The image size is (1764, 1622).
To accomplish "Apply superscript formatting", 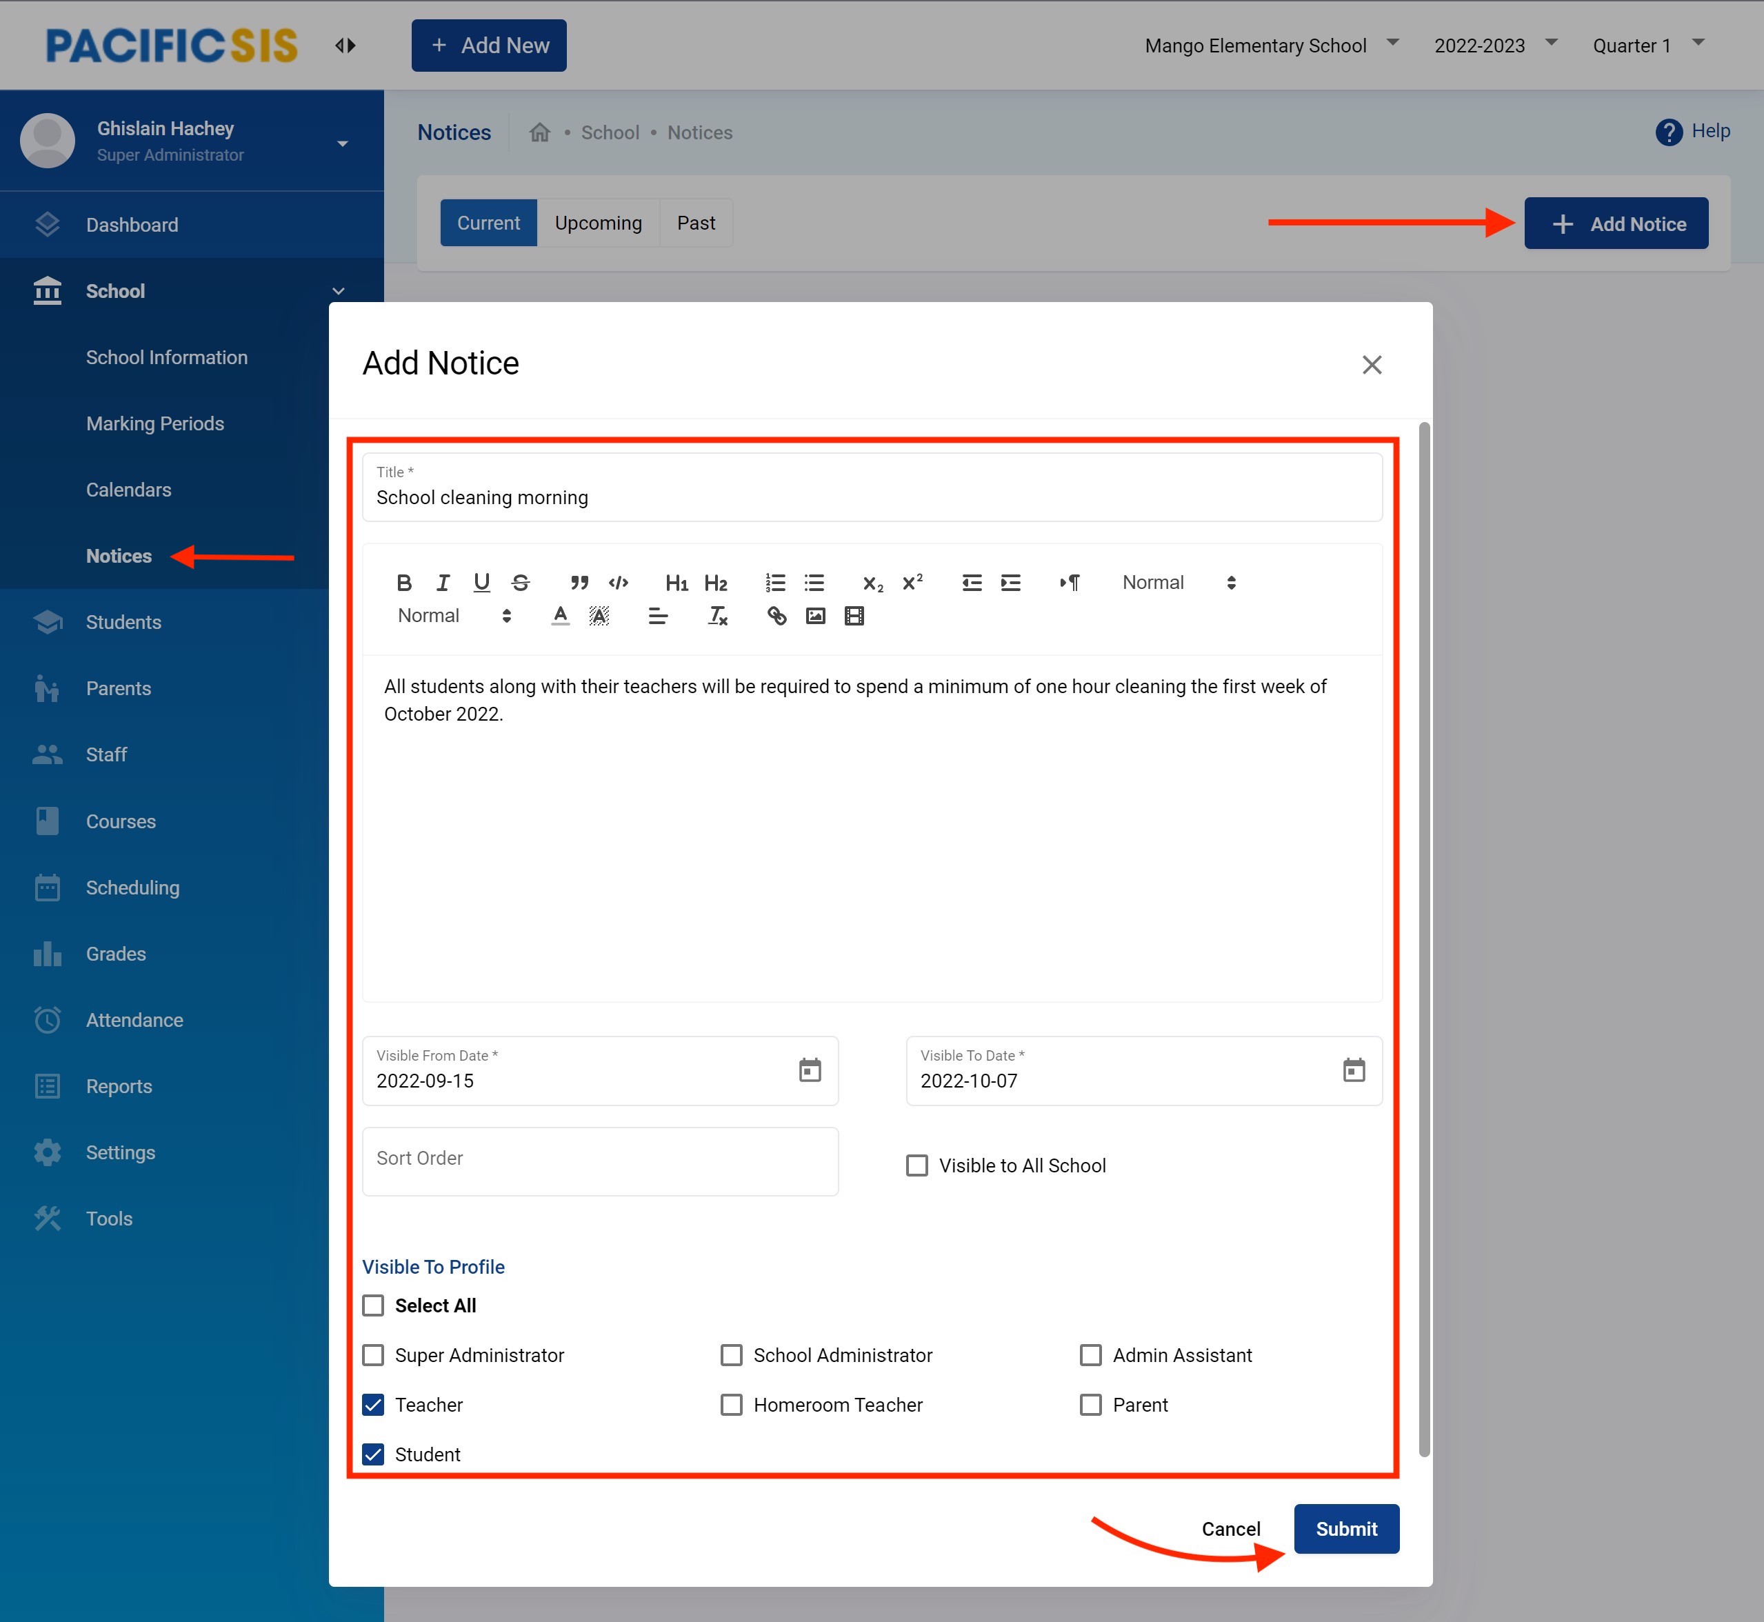I will (x=913, y=583).
